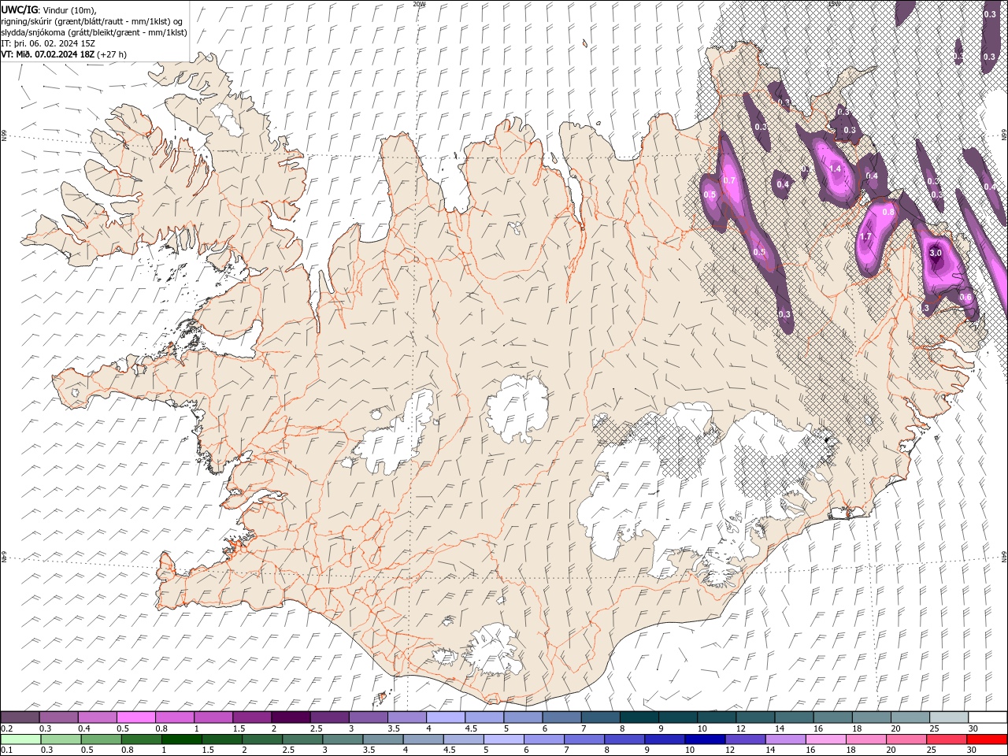Click the 0.8 snowfall value label
Screen dimensions: 1008x756
tap(889, 212)
